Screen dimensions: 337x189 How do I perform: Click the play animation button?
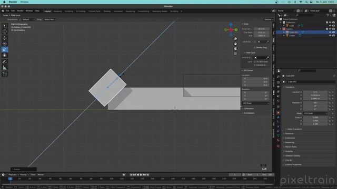141,175
